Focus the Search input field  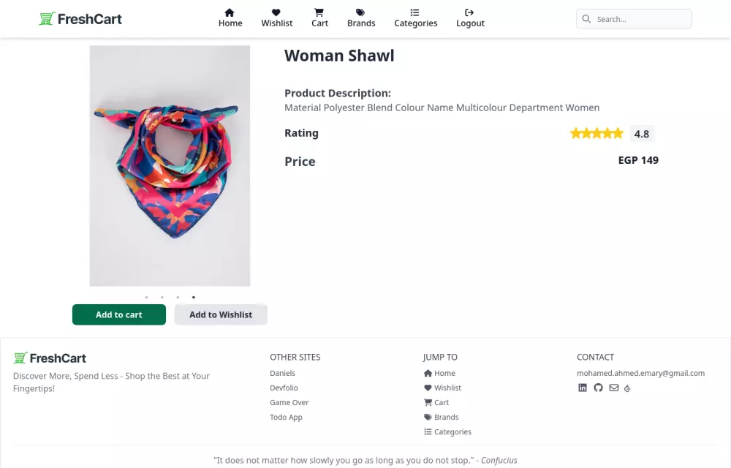tap(640, 19)
